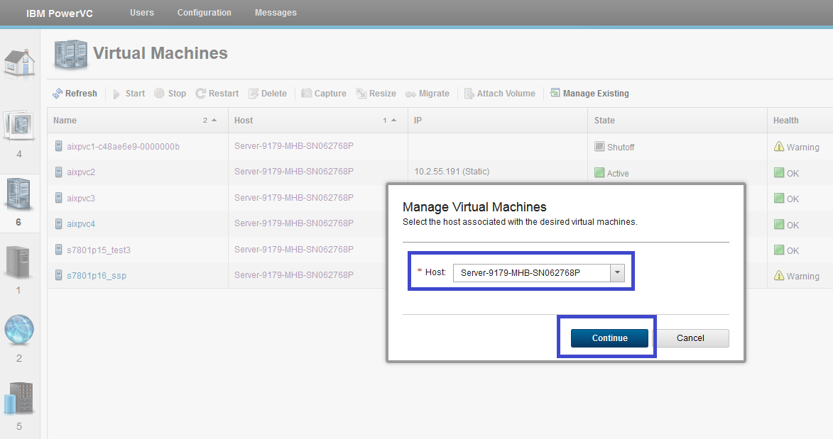Open the Home sidebar icon
This screenshot has width=833, height=439.
coord(20,62)
